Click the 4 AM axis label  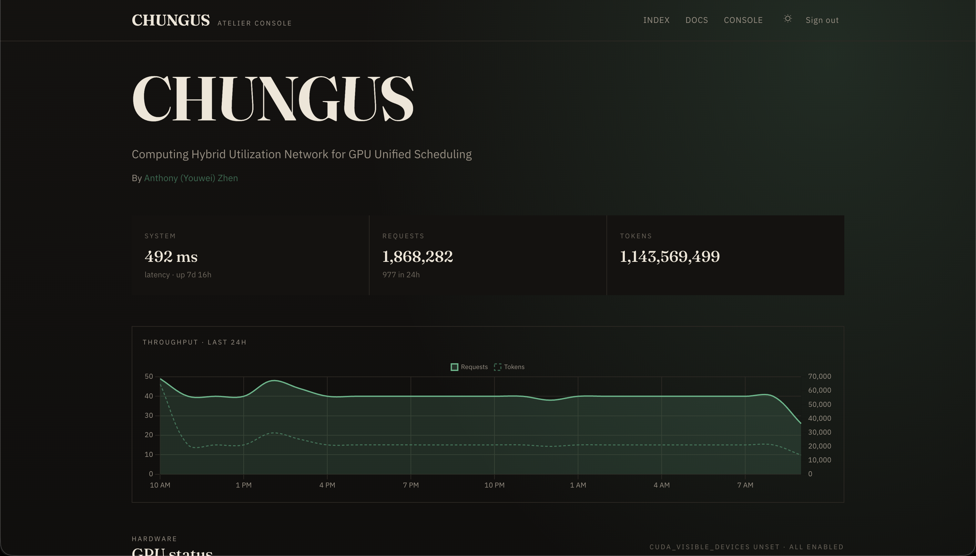coord(662,485)
